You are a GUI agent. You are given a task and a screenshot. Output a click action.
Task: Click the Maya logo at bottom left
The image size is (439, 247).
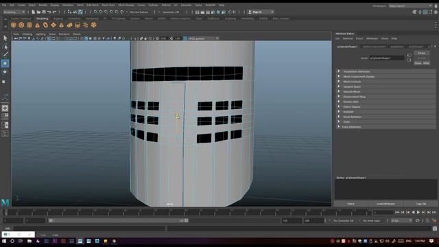[5, 202]
